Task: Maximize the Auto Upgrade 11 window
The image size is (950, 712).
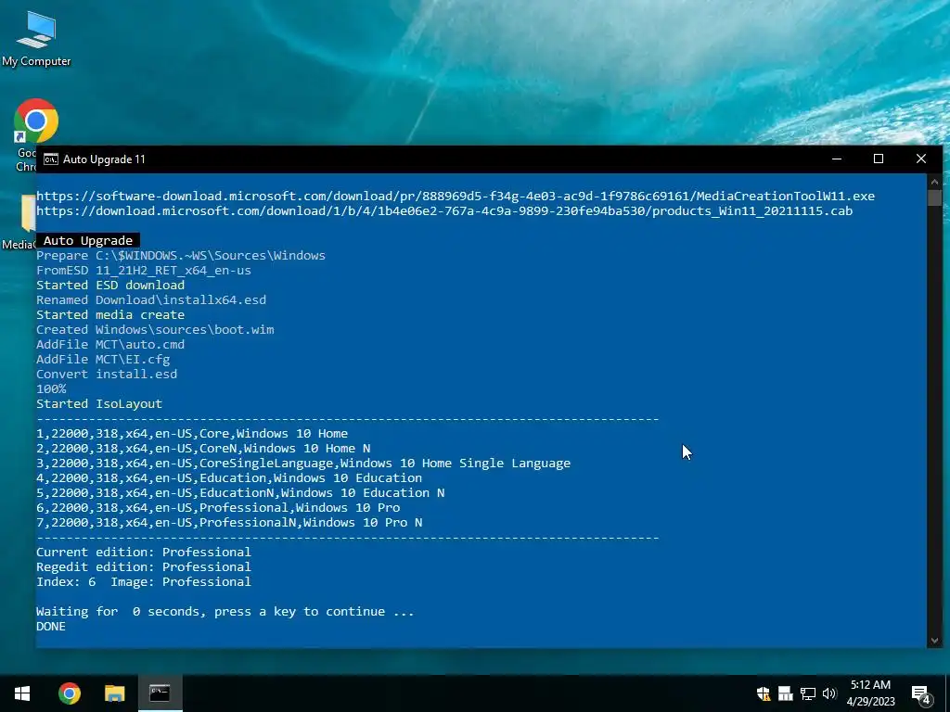Action: [879, 159]
